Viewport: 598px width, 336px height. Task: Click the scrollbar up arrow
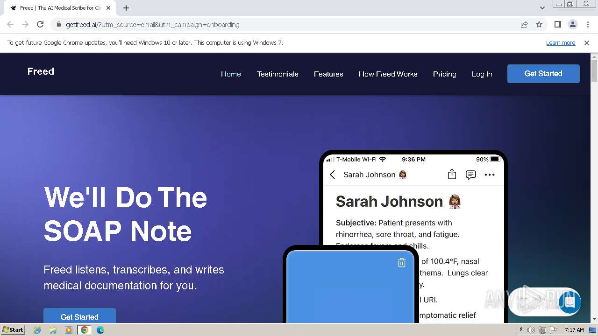(594, 56)
